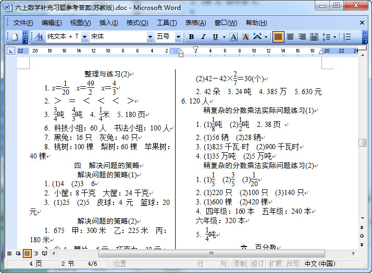
Task: Open line spacing dropdown arrow
Action: coord(334,37)
